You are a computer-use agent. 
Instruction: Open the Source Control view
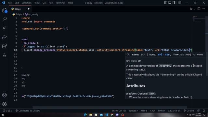tap(4, 28)
